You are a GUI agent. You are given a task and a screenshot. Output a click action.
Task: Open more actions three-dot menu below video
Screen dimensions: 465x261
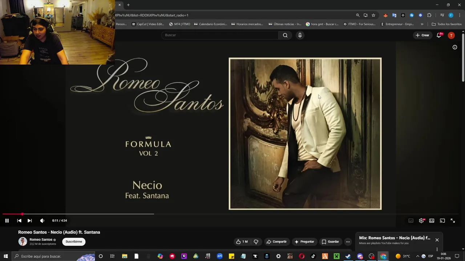pos(348,242)
